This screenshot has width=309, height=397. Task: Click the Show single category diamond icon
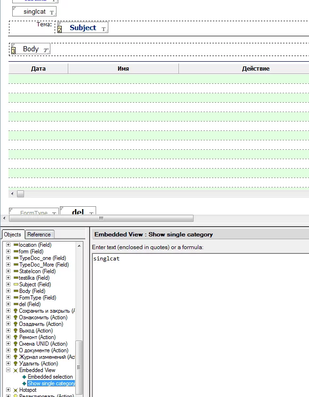(x=24, y=383)
